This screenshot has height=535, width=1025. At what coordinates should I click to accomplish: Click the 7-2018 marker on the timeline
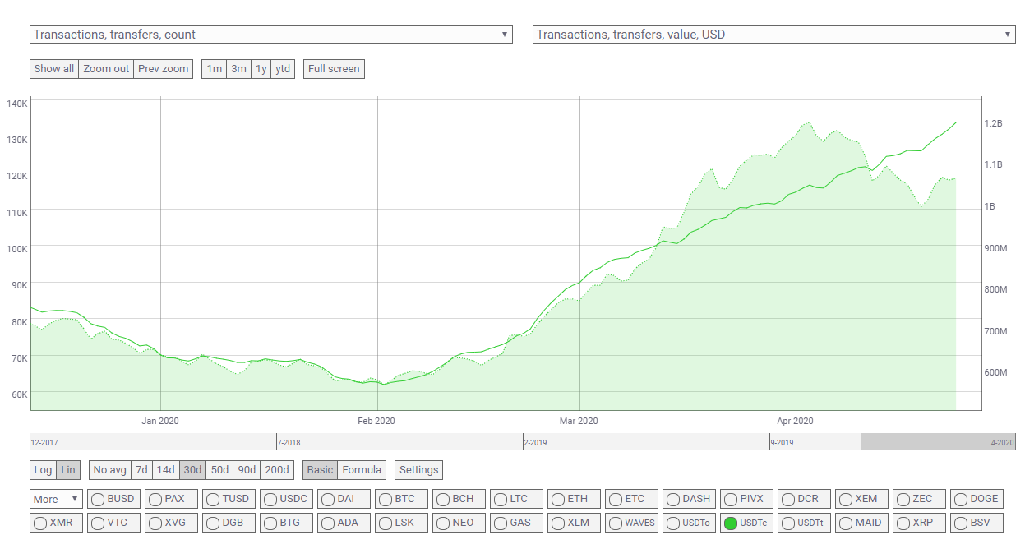coord(290,443)
